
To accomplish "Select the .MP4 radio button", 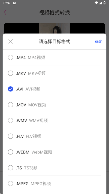I will click(x=11, y=57).
